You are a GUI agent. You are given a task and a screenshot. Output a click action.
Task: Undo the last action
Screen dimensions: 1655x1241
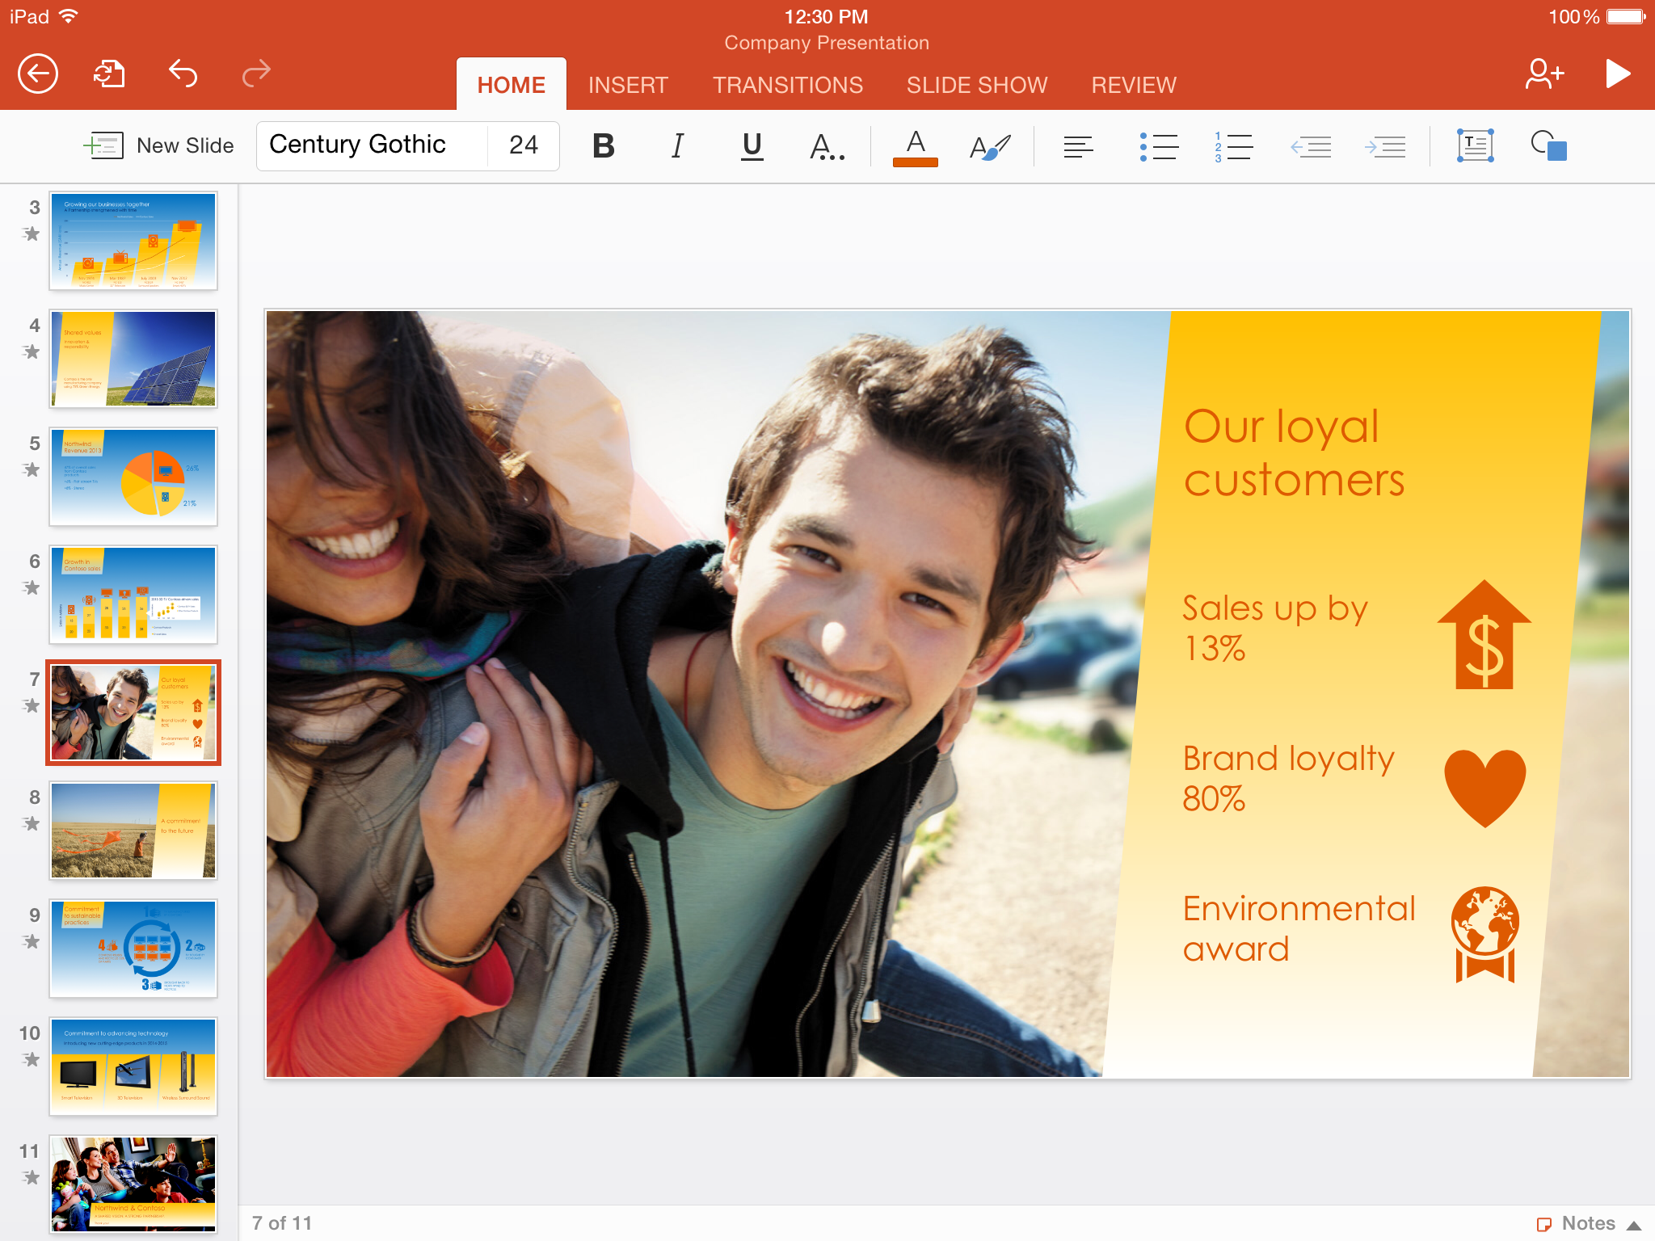(x=183, y=74)
